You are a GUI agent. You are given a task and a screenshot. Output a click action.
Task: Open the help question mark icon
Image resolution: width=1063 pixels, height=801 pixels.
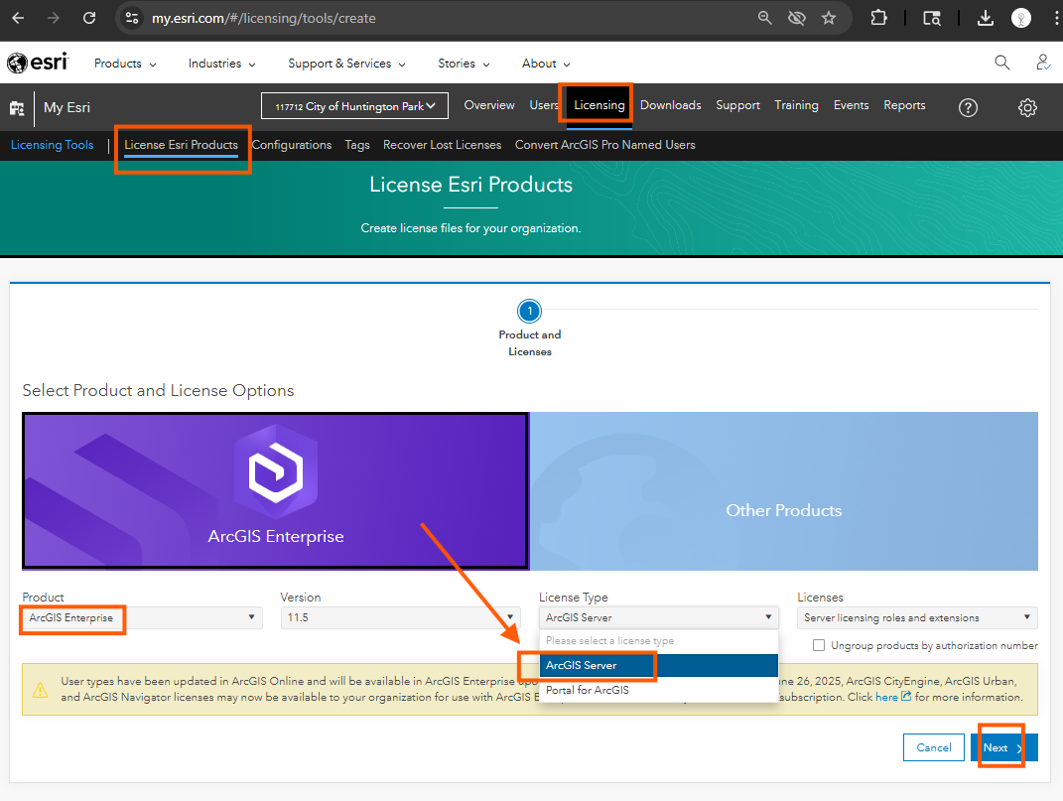pyautogui.click(x=968, y=107)
